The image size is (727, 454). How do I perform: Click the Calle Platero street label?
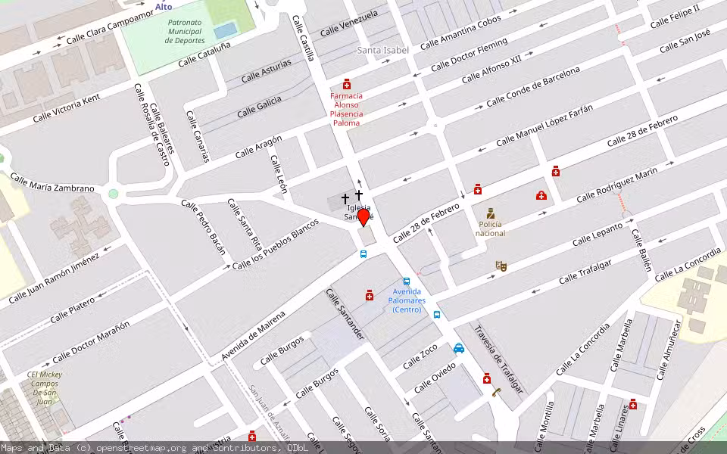coord(73,310)
